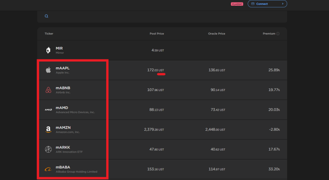Click 'Alibaba Group Holding Limited' subtitle
The height and width of the screenshot is (180, 329).
tap(76, 172)
